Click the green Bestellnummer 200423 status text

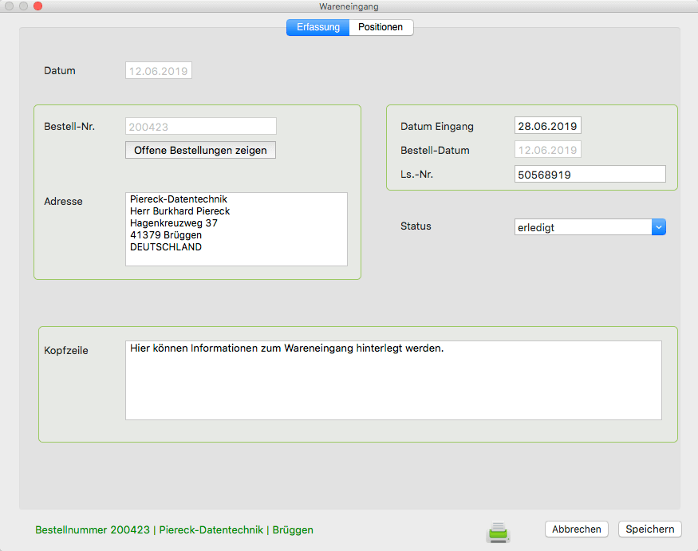click(x=174, y=529)
